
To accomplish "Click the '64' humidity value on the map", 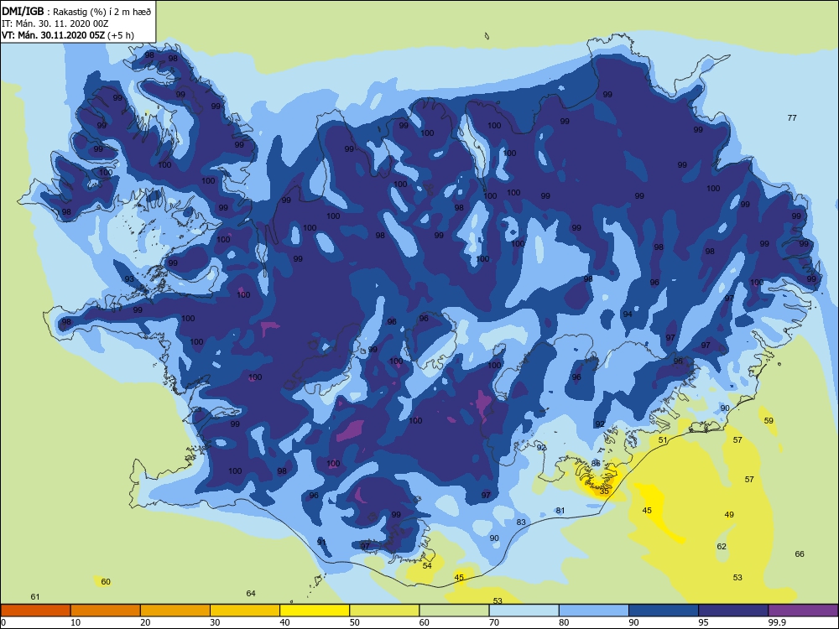I will 251,593.
